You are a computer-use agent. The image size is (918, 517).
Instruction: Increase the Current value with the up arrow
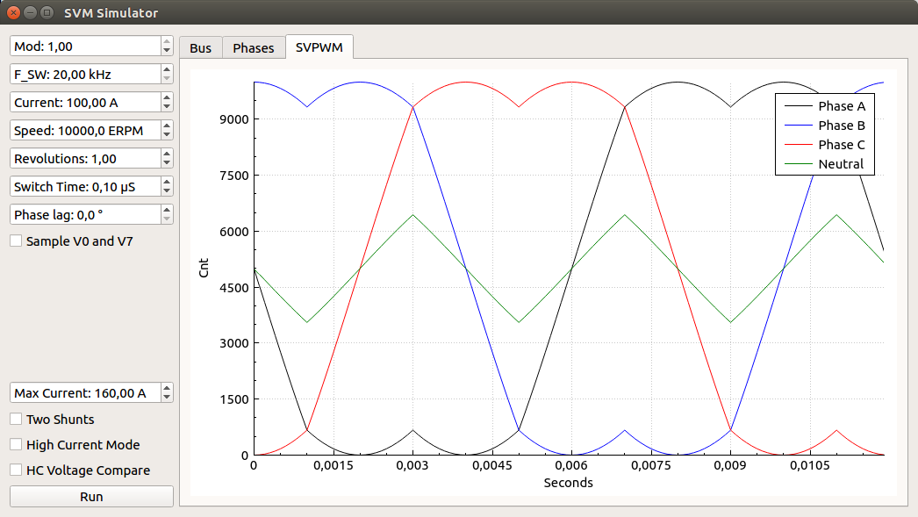point(165,97)
